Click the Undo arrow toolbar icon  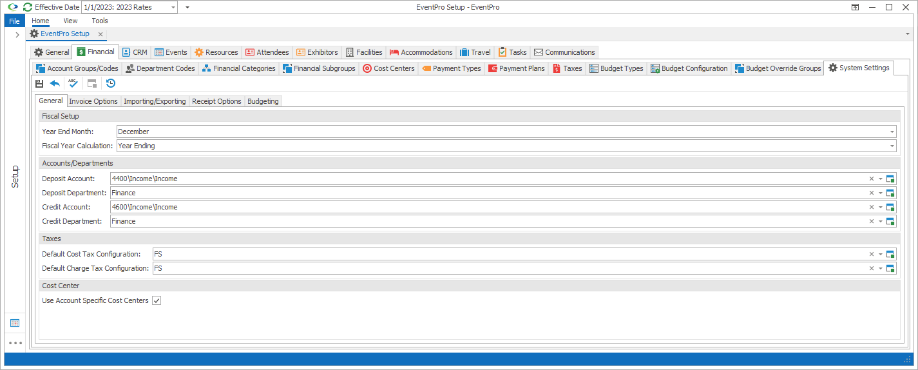(55, 83)
